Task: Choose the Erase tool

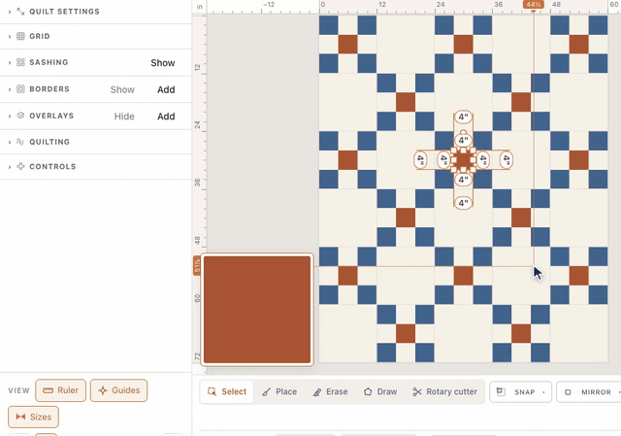Action: point(330,392)
